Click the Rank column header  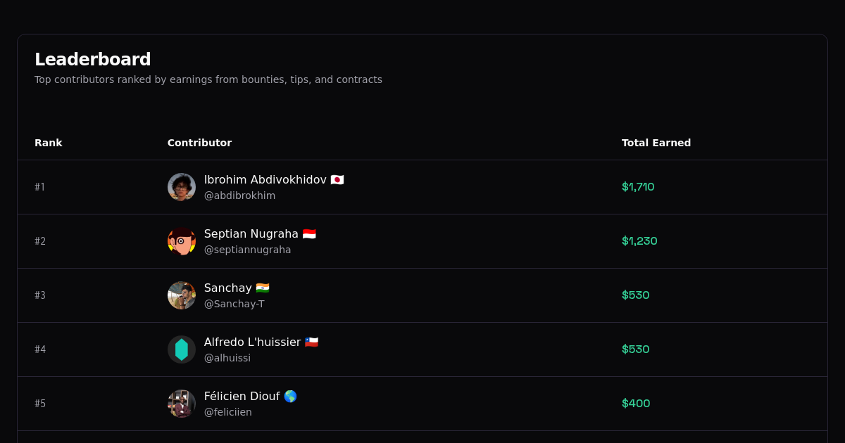click(x=49, y=143)
